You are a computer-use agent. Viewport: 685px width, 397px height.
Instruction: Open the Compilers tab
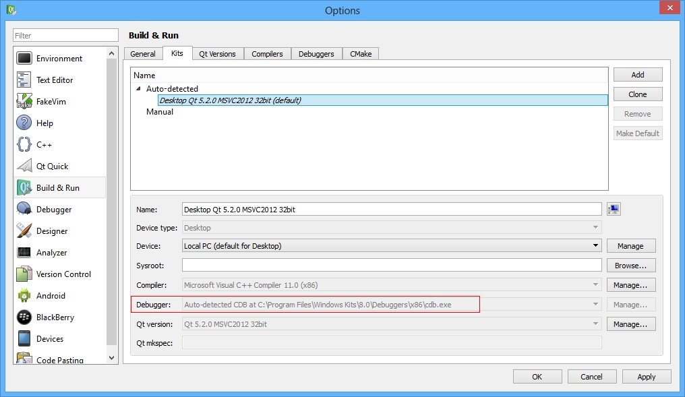[x=268, y=54]
